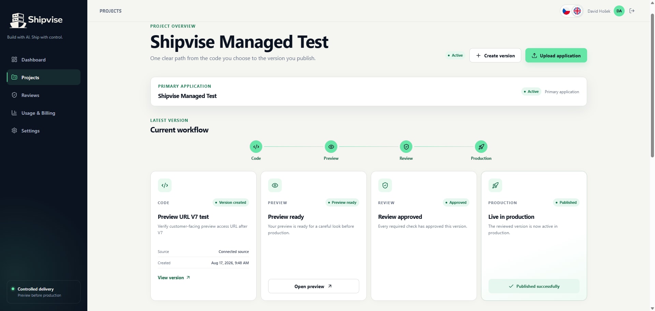The image size is (655, 311).
Task: Click the Active badge in Primary application card
Action: 531,91
